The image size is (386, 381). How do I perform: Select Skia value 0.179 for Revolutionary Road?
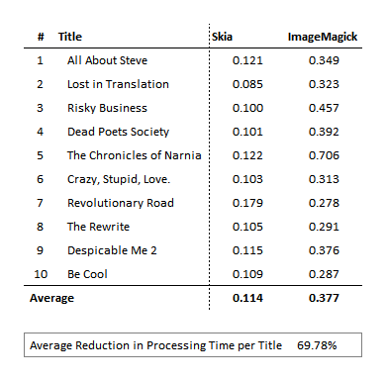tap(247, 203)
